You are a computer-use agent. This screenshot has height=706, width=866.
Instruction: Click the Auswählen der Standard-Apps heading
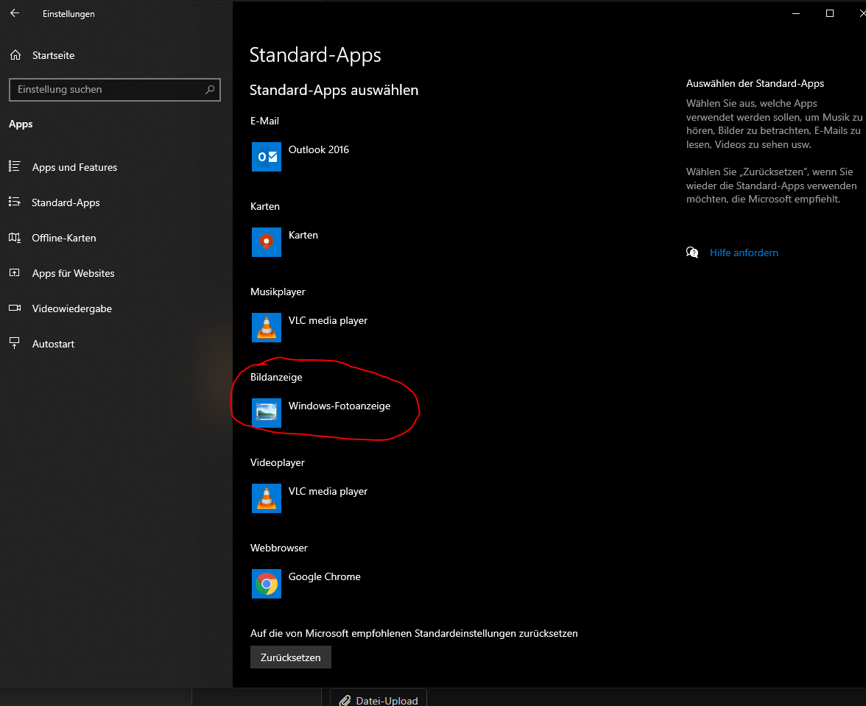755,83
